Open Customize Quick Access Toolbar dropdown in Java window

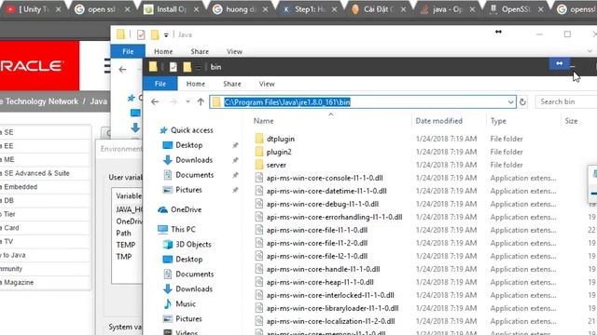(x=166, y=35)
